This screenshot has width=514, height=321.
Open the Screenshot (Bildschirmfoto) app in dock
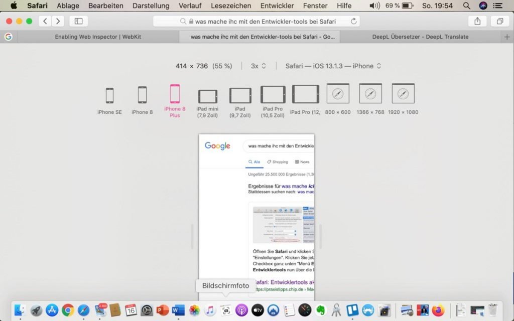pyautogui.click(x=226, y=310)
